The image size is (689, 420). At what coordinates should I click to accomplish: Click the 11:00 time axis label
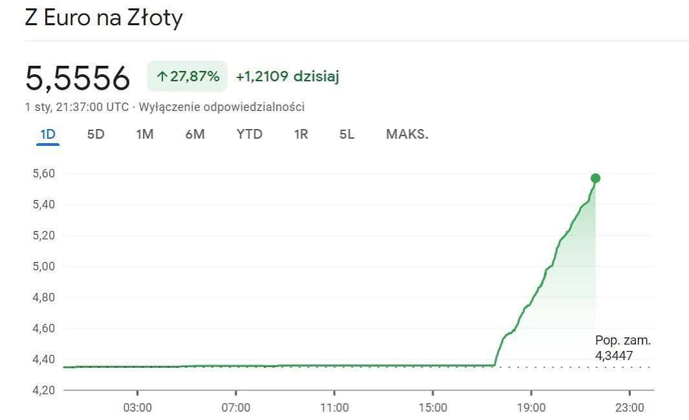click(334, 408)
